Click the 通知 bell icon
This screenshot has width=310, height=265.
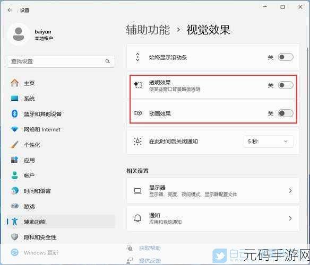[x=137, y=218]
